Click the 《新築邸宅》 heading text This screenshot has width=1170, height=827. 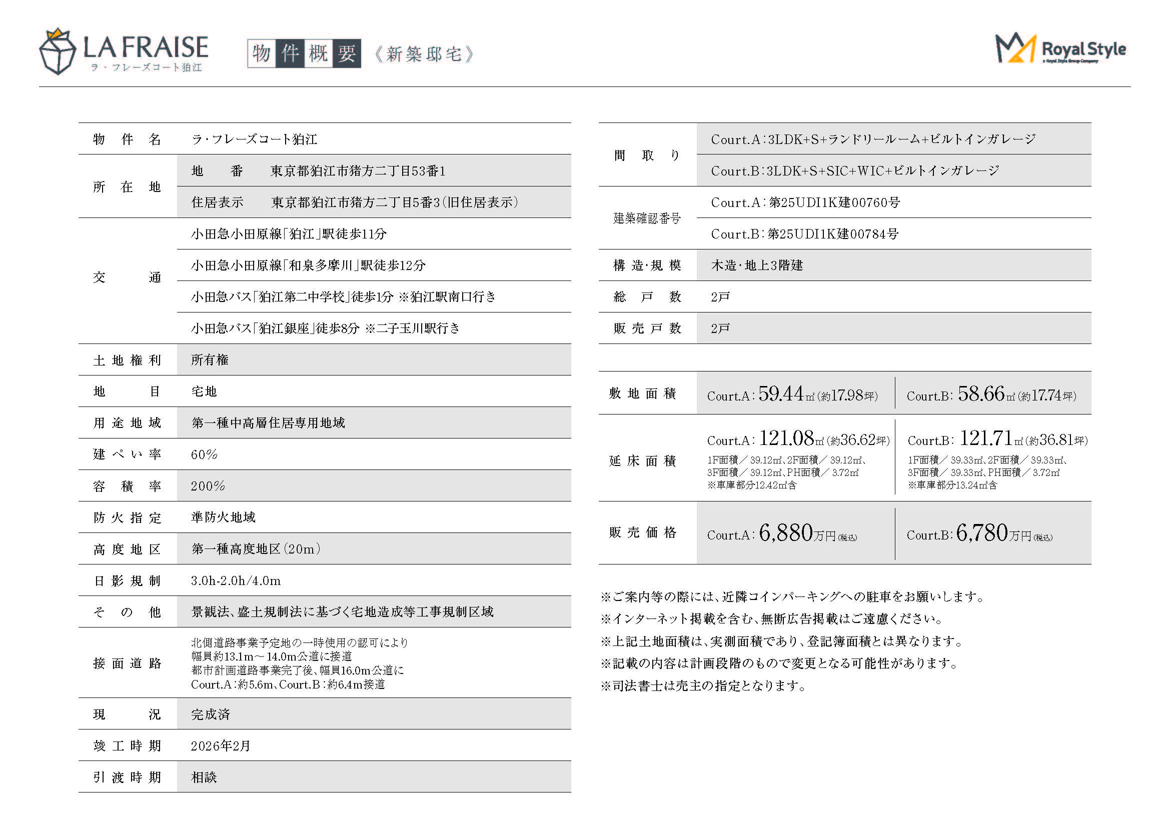coord(424,54)
